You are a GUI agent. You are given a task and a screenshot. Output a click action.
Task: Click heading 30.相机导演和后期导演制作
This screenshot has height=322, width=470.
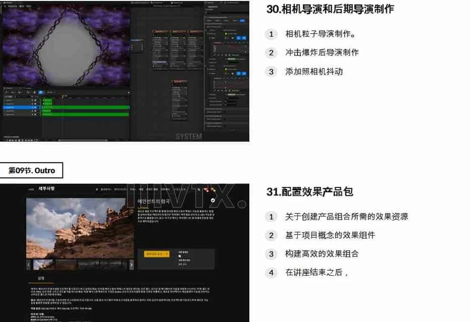click(330, 9)
